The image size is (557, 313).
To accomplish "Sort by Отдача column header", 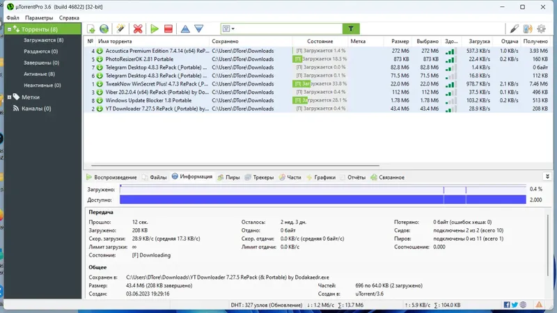I will coord(510,42).
